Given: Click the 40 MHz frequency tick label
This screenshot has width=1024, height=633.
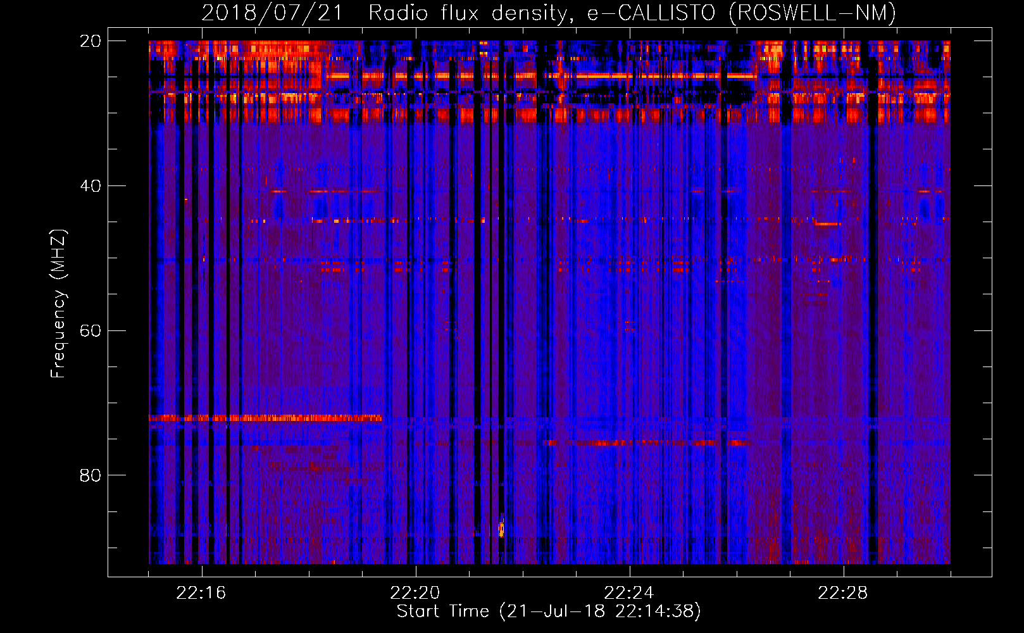Looking at the screenshot, I should click(x=91, y=186).
